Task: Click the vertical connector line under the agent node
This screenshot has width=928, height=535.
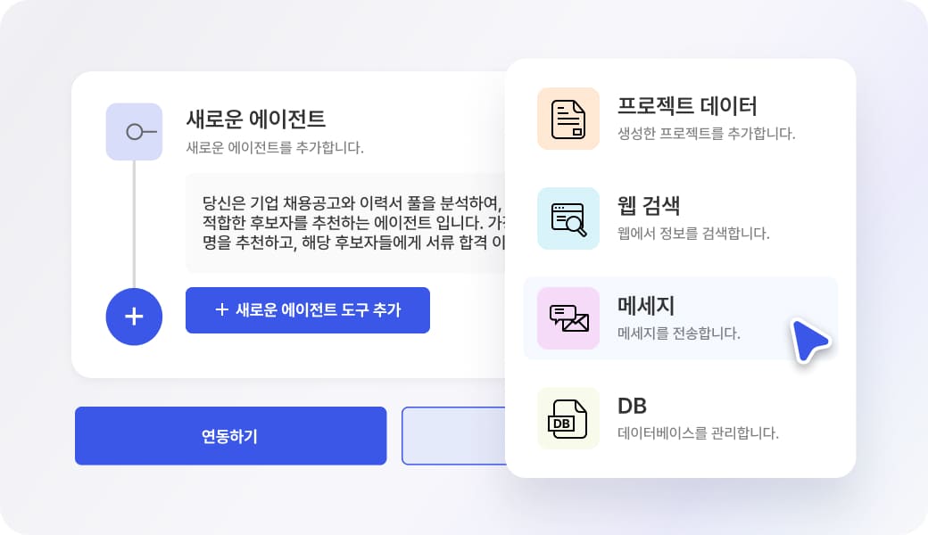Action: click(135, 224)
